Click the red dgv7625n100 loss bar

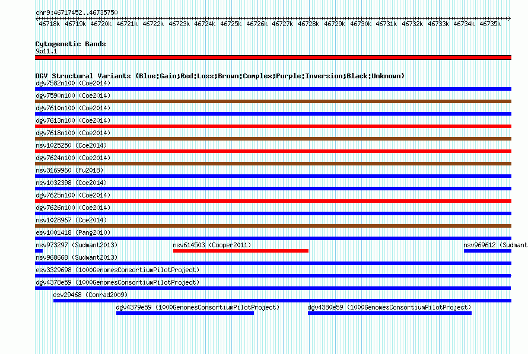[x=273, y=201]
